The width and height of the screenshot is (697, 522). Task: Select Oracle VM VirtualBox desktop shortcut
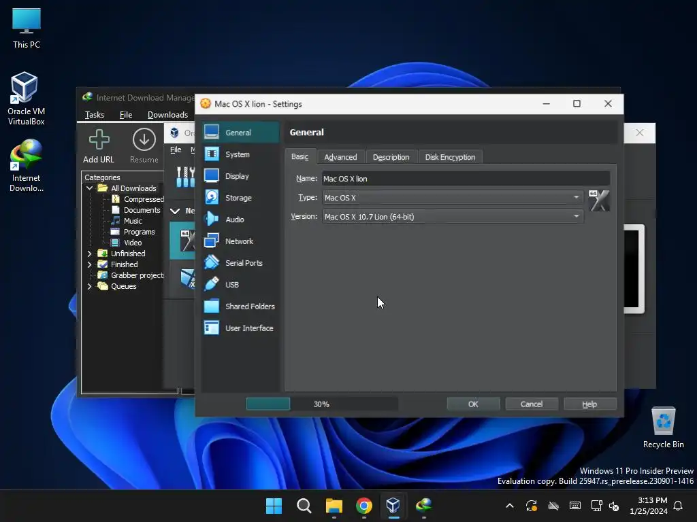click(x=27, y=99)
